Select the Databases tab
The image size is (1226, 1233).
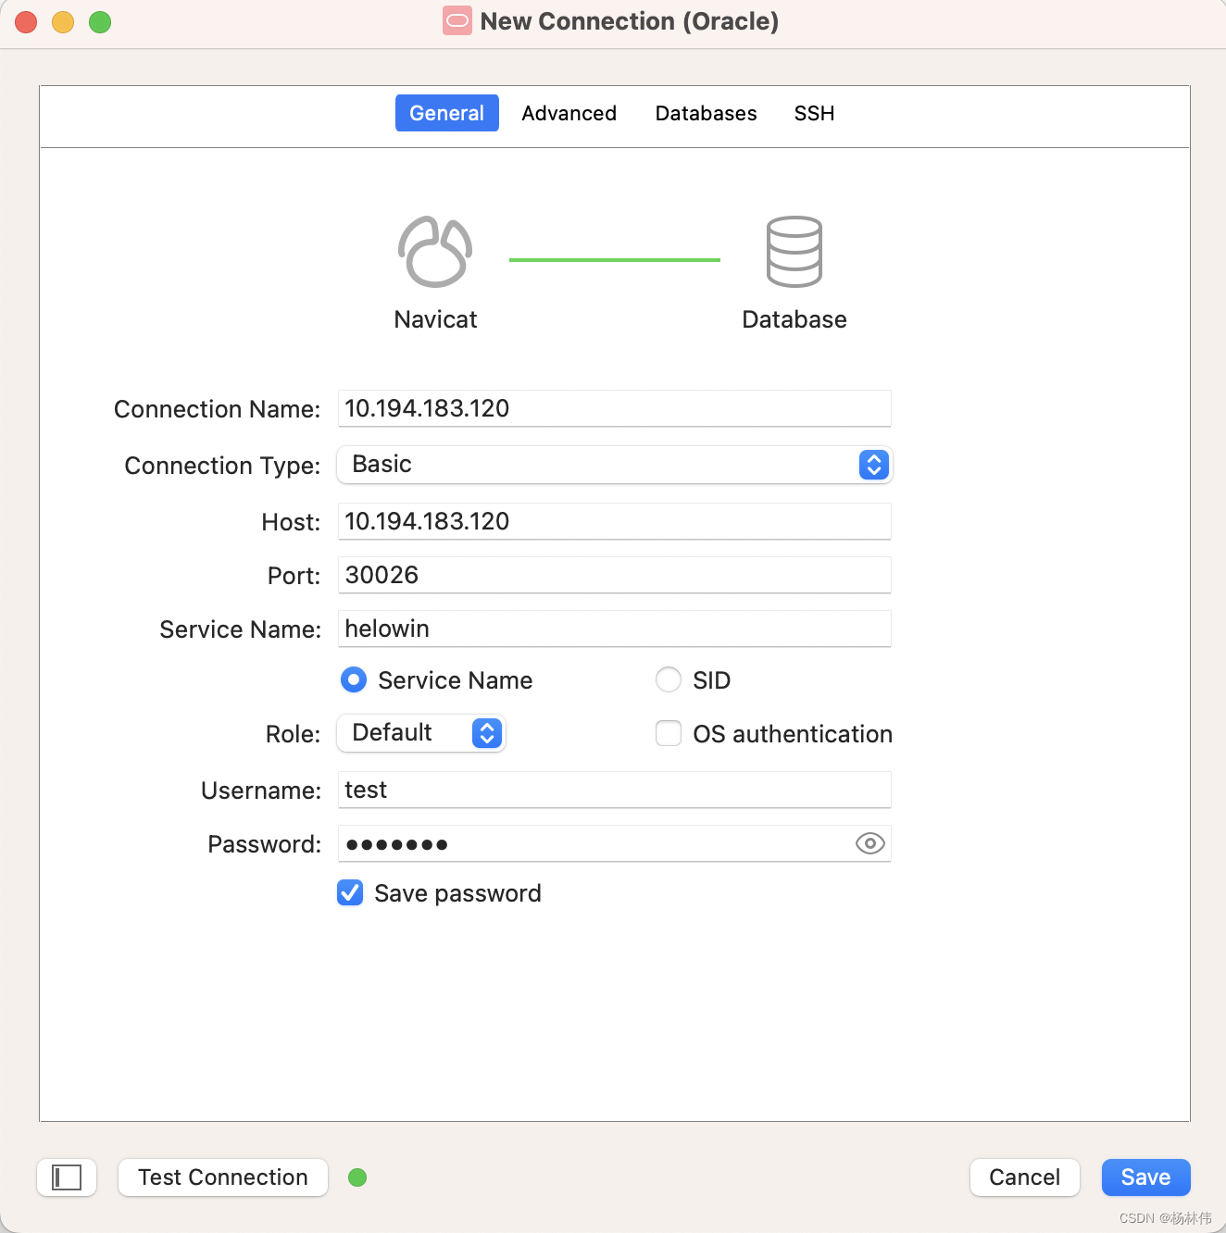coord(706,113)
